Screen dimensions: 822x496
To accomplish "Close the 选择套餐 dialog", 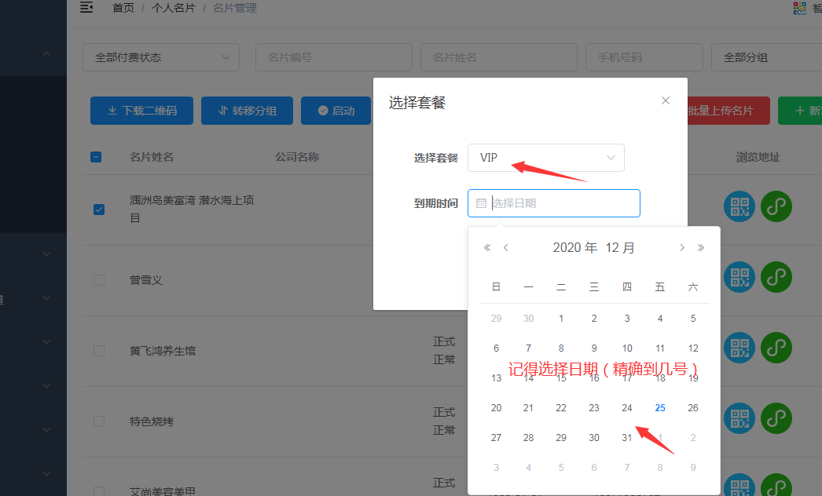I will tap(666, 100).
